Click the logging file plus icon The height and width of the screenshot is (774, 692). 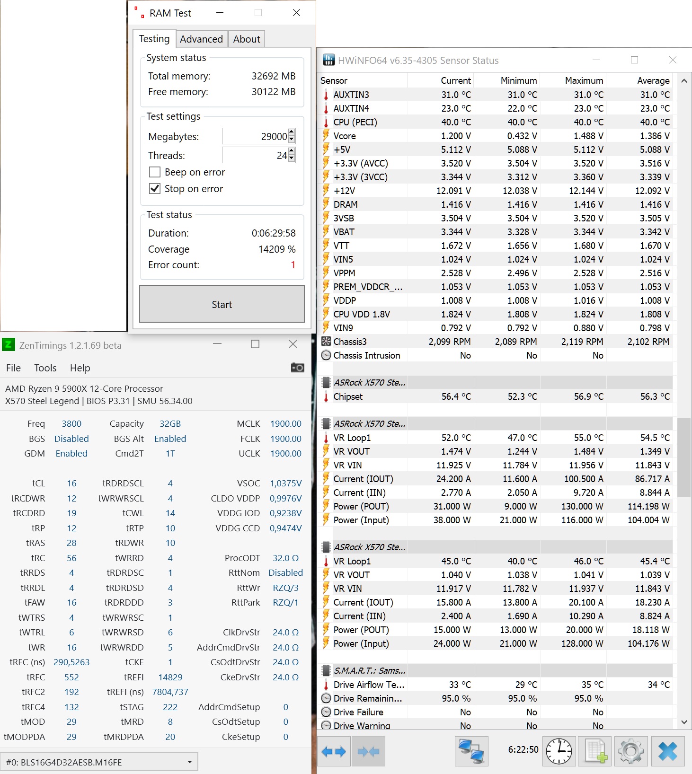[595, 751]
